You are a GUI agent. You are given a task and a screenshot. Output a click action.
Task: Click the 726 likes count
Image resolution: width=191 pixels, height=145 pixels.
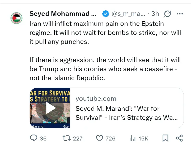tap(110, 138)
